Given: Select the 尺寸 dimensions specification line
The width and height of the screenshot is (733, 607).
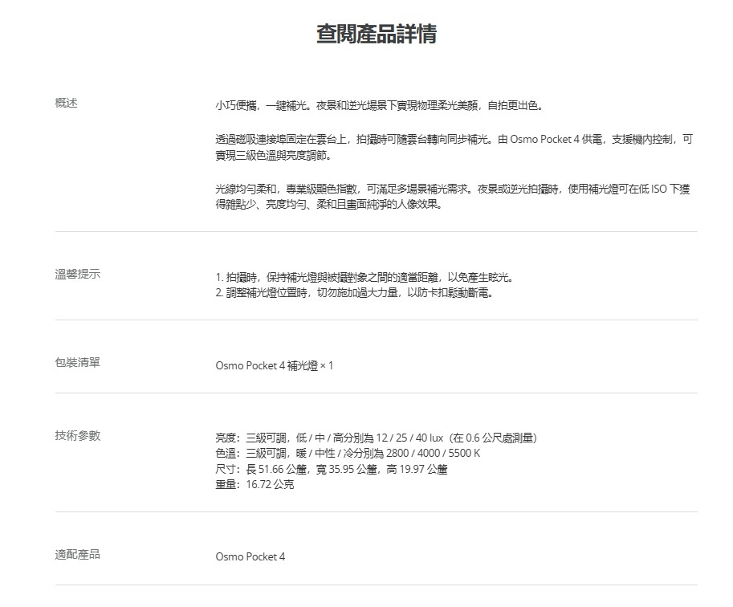Looking at the screenshot, I should tap(331, 469).
